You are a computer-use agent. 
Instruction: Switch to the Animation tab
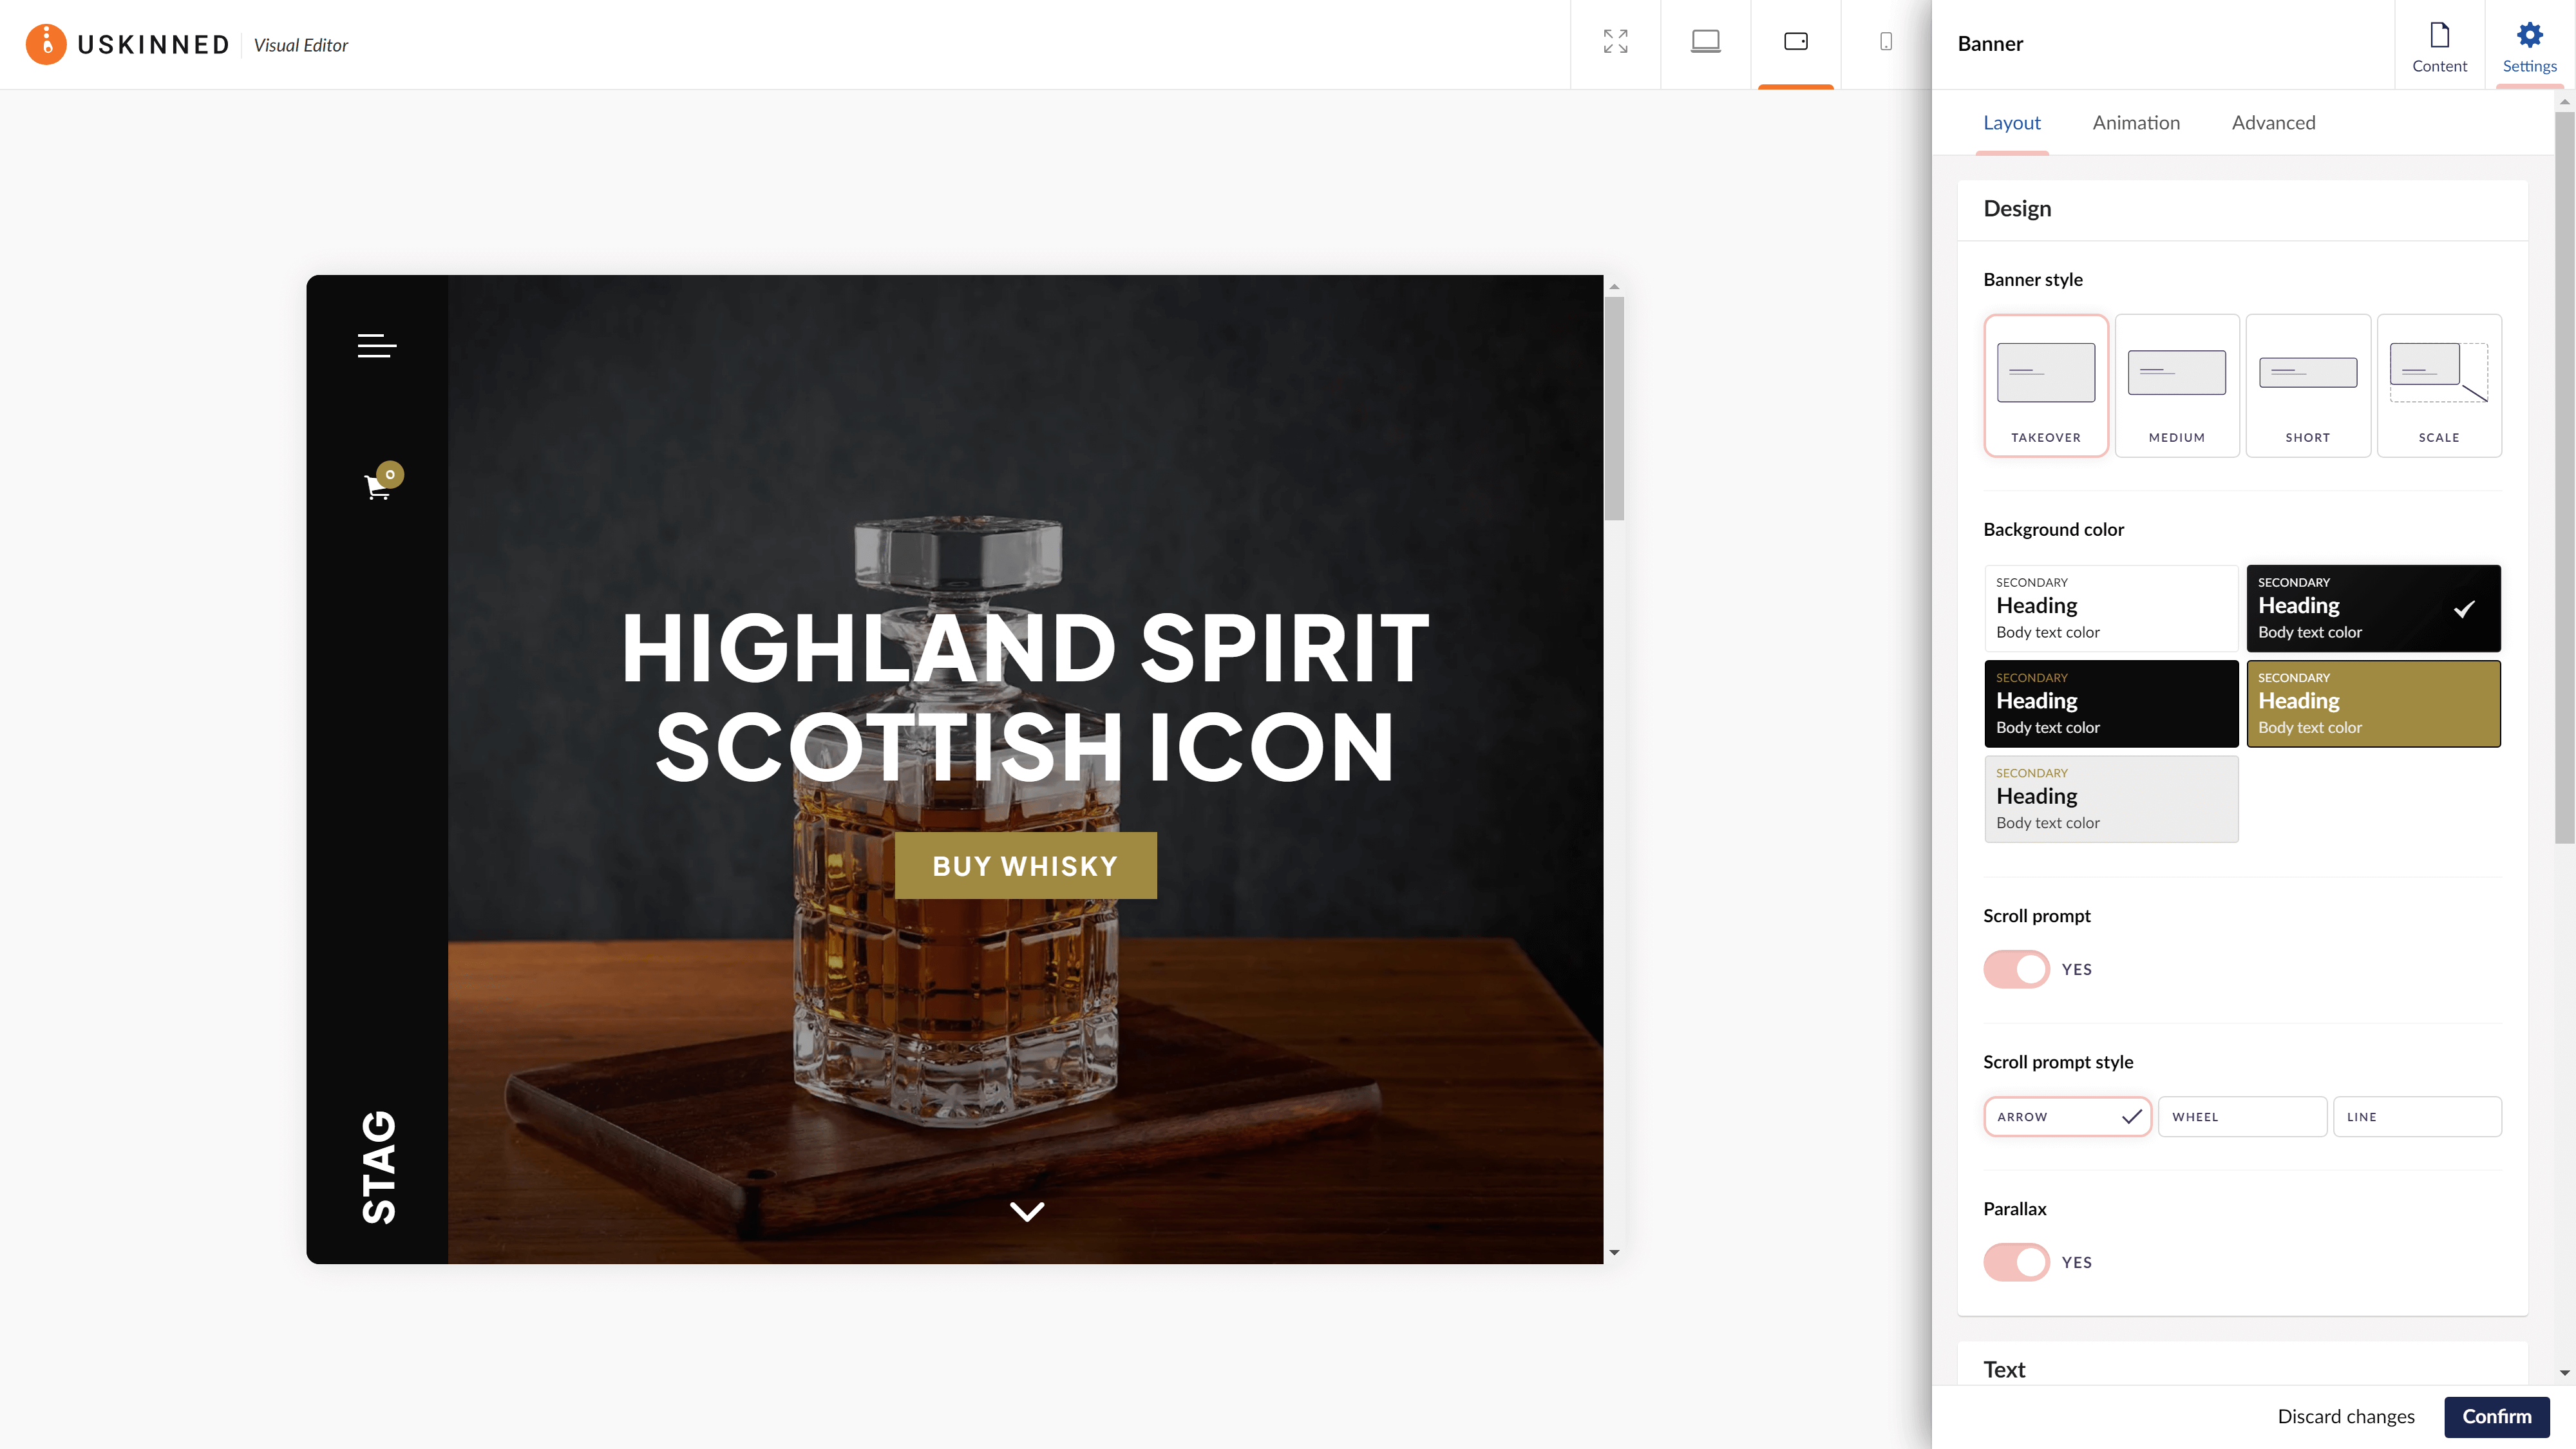coord(2135,123)
